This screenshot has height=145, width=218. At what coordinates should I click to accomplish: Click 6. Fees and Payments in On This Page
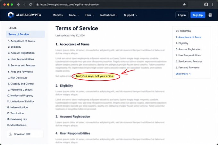(188, 68)
